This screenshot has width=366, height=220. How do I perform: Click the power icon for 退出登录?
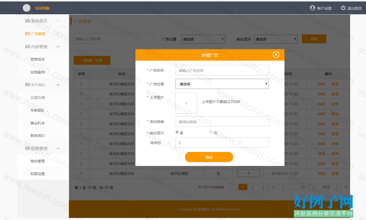343,8
